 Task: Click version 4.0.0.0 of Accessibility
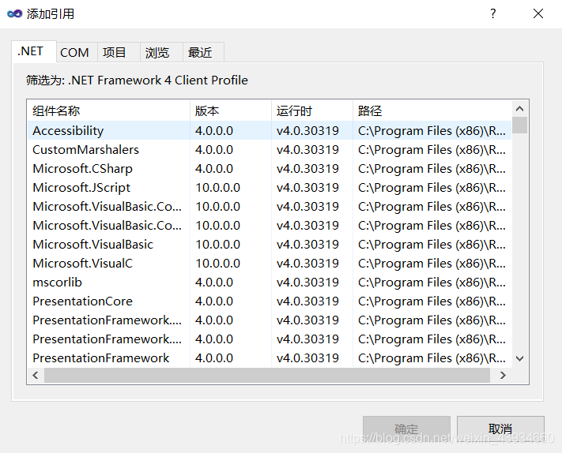(214, 130)
